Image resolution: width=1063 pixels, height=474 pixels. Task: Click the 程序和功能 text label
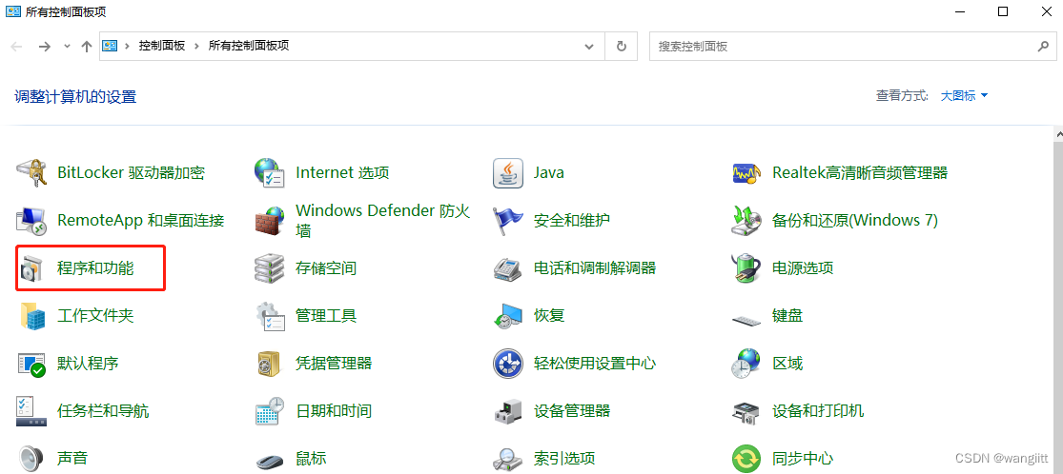point(95,268)
